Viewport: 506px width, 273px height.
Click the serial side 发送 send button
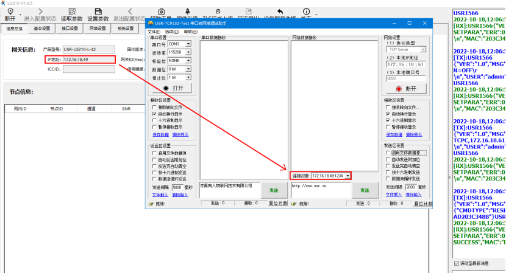(x=274, y=190)
